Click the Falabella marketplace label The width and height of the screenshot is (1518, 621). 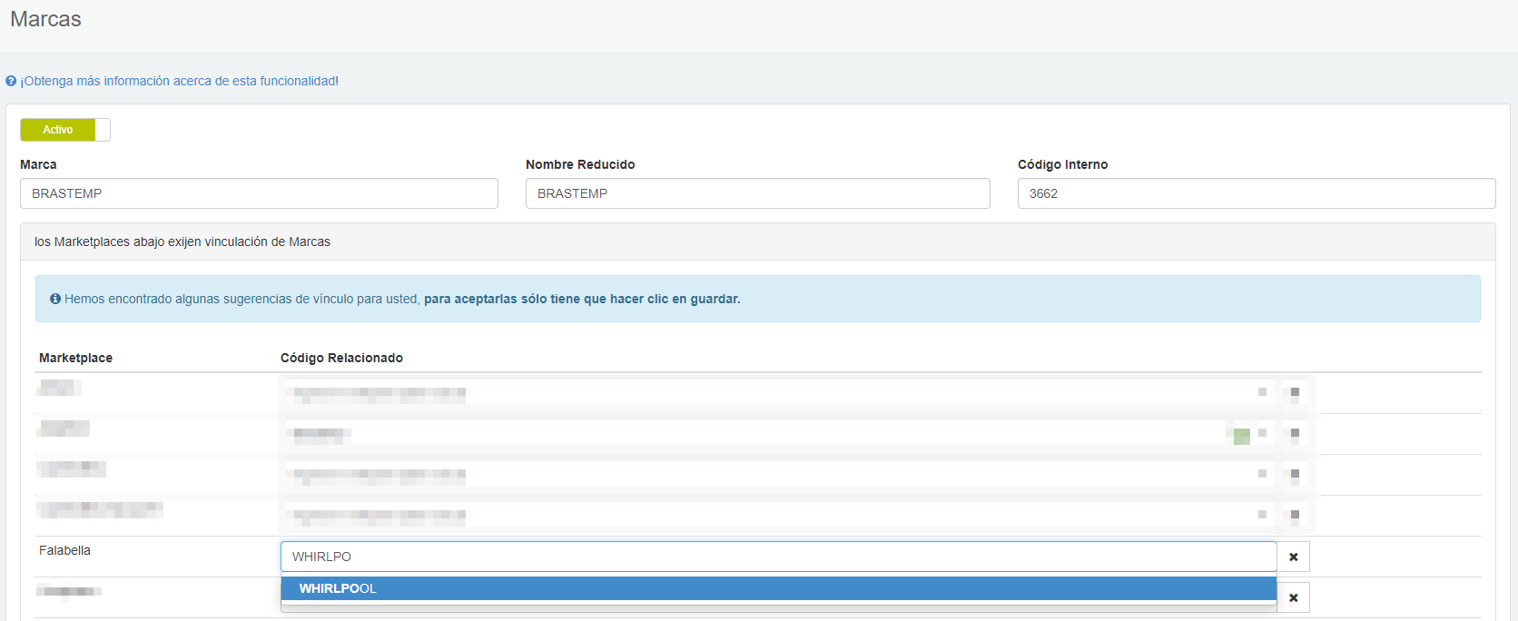point(64,550)
